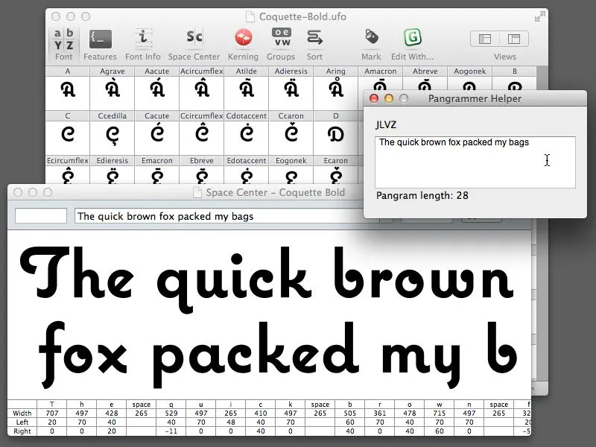
Task: Click the empty field left of sample text
Action: pos(41,216)
